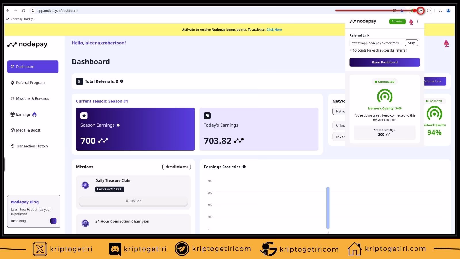Click the Nodepay extension icon in Chrome toolbar
The image size is (460, 259).
[421, 11]
